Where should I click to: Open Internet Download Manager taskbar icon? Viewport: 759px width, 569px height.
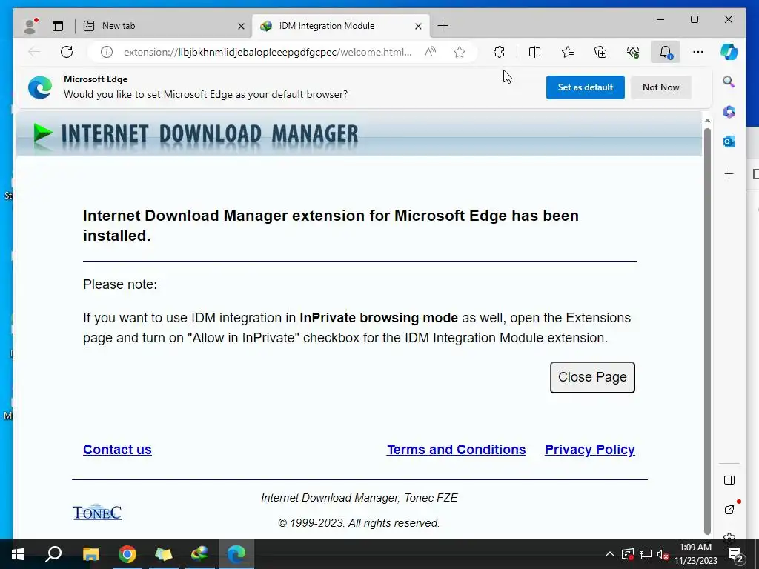coord(200,554)
